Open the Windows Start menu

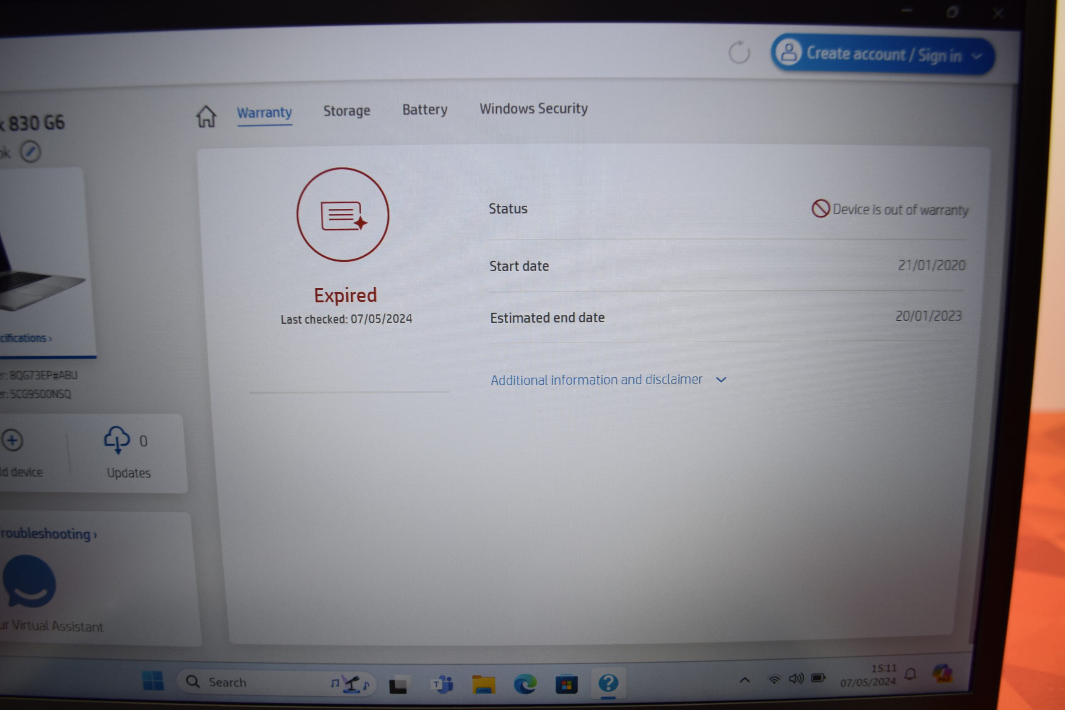click(153, 680)
